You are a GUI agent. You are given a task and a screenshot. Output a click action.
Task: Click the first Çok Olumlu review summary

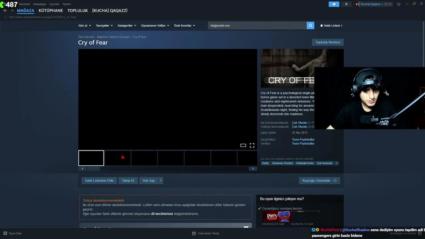pos(299,123)
